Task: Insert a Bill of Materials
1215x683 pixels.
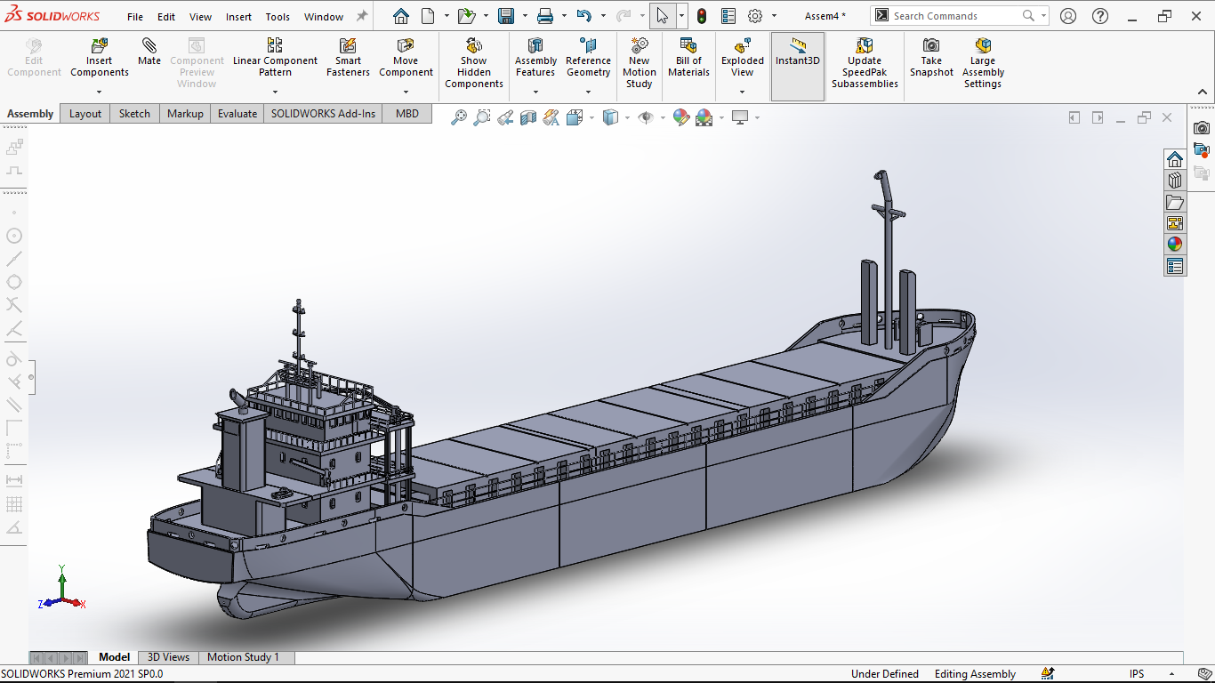Action: tap(688, 57)
